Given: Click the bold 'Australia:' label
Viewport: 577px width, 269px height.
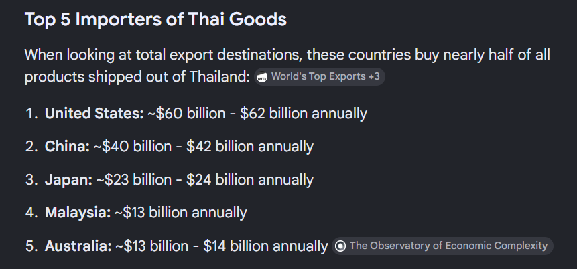Looking at the screenshot, I should [x=78, y=246].
